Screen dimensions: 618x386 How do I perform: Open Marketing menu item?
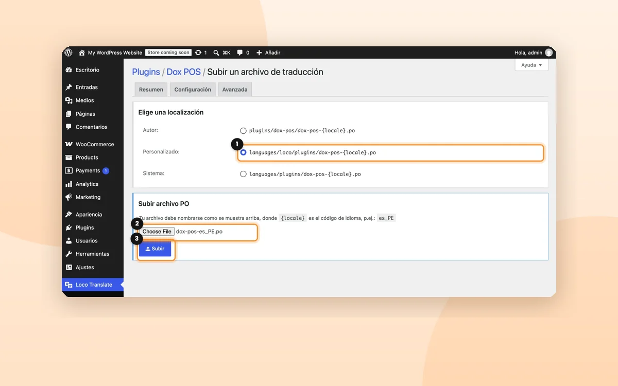pos(93,197)
